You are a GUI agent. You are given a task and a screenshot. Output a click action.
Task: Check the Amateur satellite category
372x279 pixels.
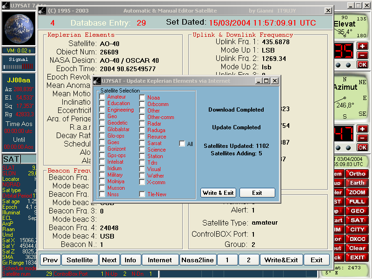pos(102,97)
